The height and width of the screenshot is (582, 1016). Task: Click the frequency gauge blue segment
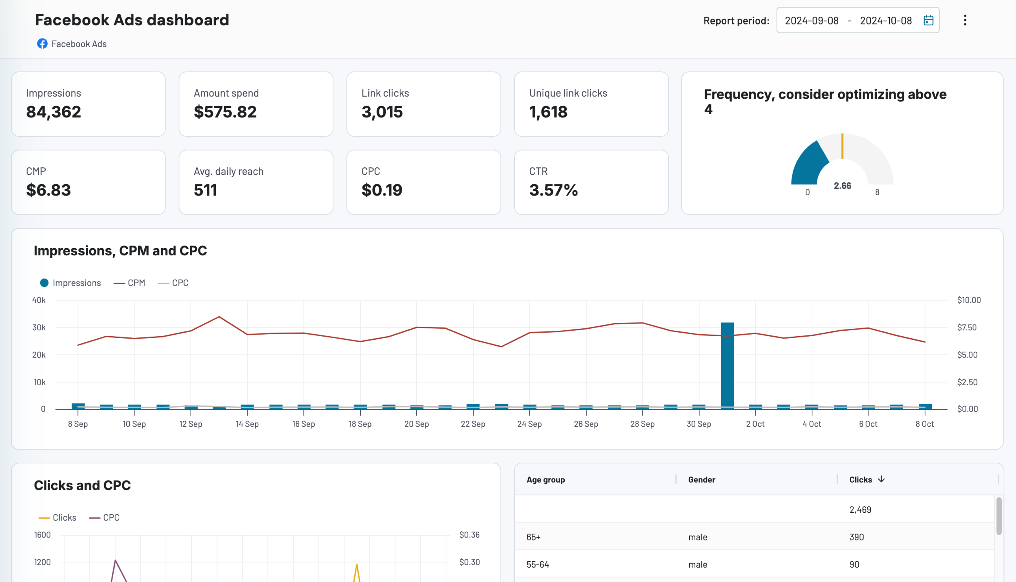point(809,164)
